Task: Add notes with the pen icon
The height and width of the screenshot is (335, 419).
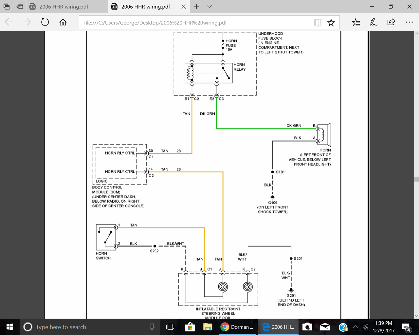Action: coord(373,22)
